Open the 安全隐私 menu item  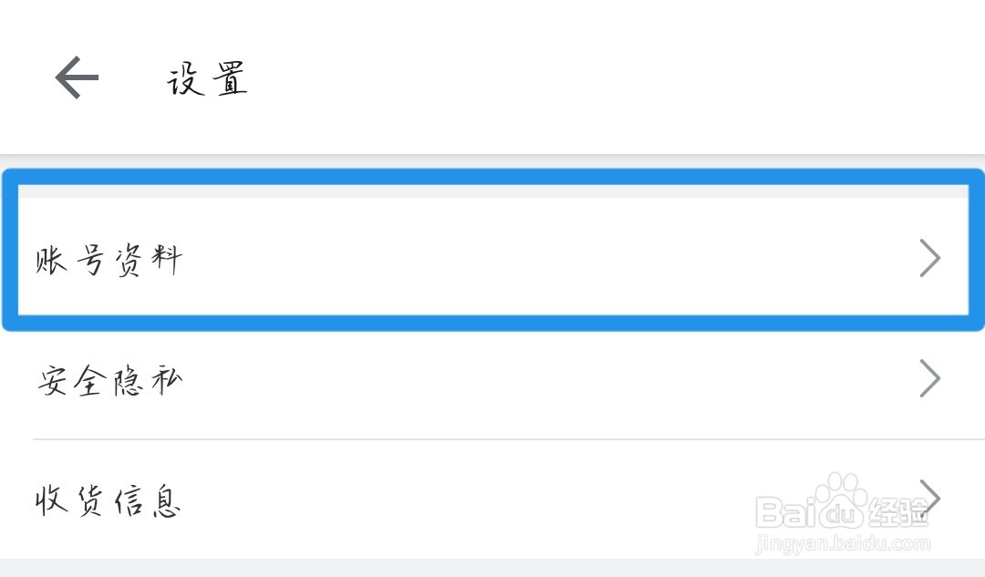(109, 380)
